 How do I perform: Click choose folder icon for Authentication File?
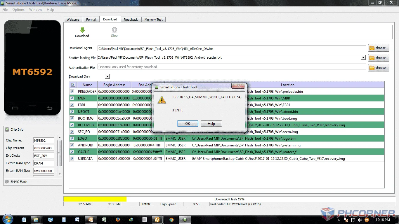tap(372, 68)
